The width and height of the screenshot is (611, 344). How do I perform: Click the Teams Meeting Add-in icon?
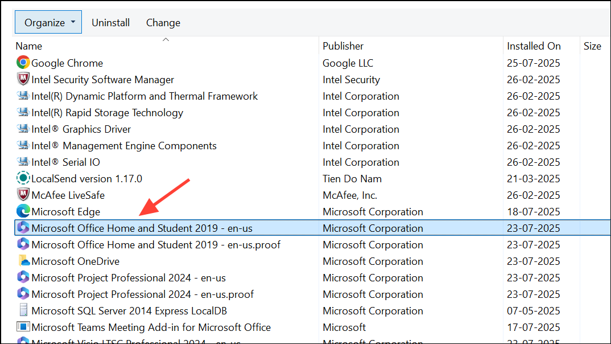(x=23, y=327)
